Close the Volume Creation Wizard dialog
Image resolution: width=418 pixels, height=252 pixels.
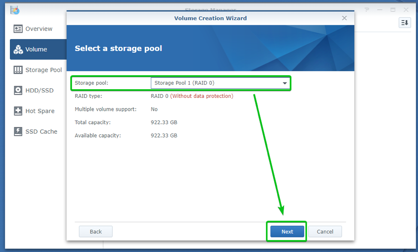coord(344,18)
